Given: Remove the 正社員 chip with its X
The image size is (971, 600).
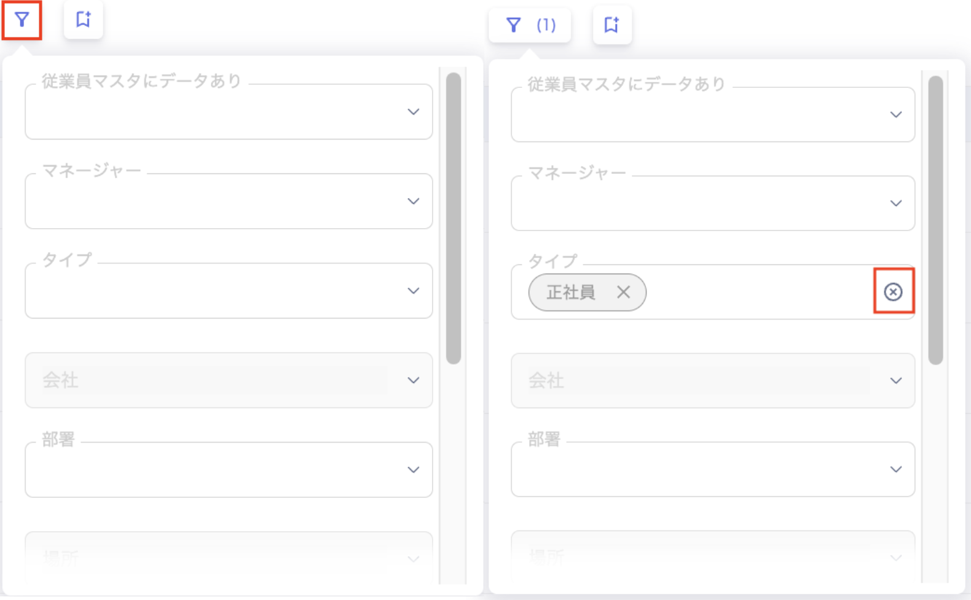Looking at the screenshot, I should [623, 292].
